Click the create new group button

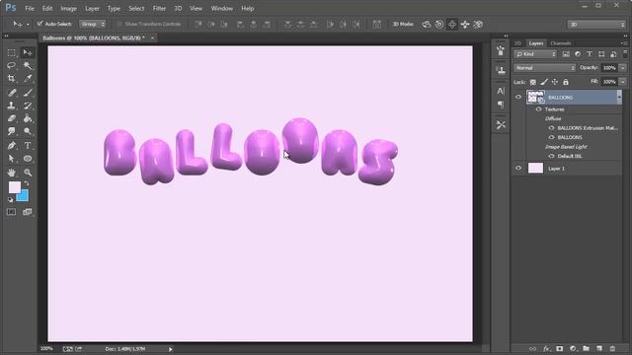pos(586,348)
